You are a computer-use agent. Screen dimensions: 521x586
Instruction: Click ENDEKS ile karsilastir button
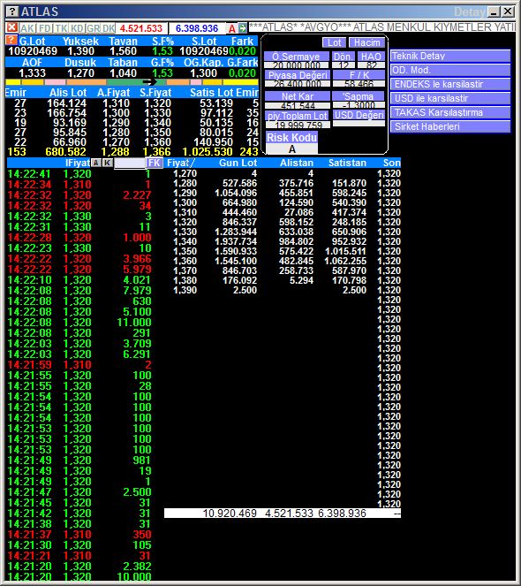(x=450, y=84)
